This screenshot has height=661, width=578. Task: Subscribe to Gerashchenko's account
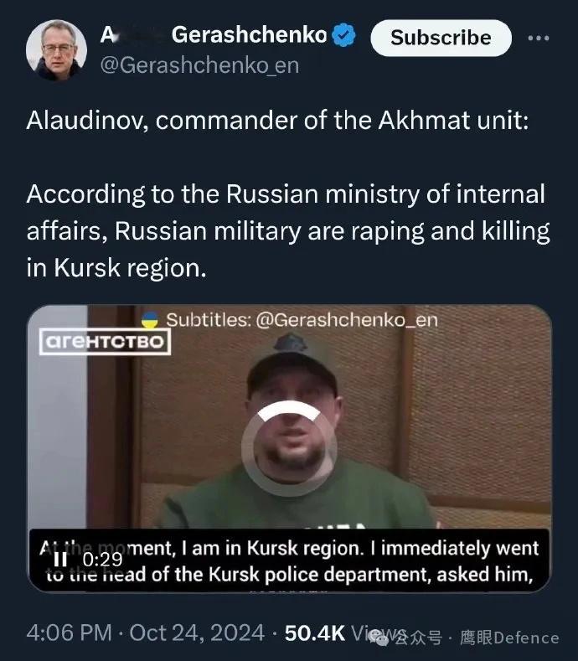(441, 38)
